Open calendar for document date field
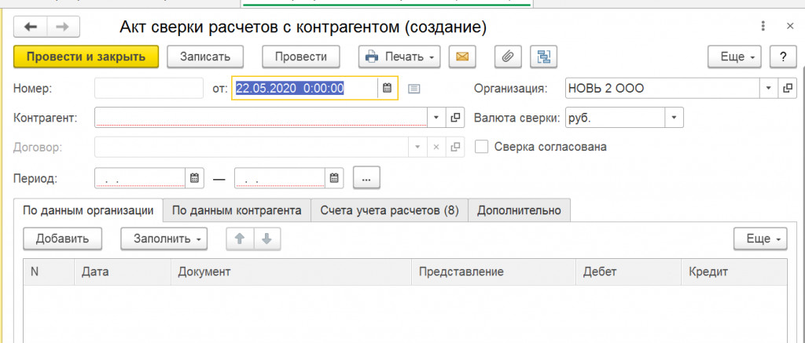805x343 pixels. [387, 89]
